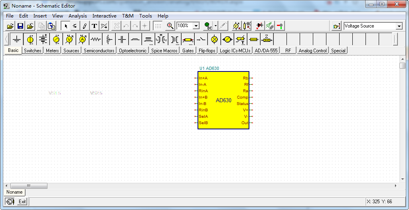Switch to the Spice Macros tab
Screen dimensions: 409x210
click(164, 51)
